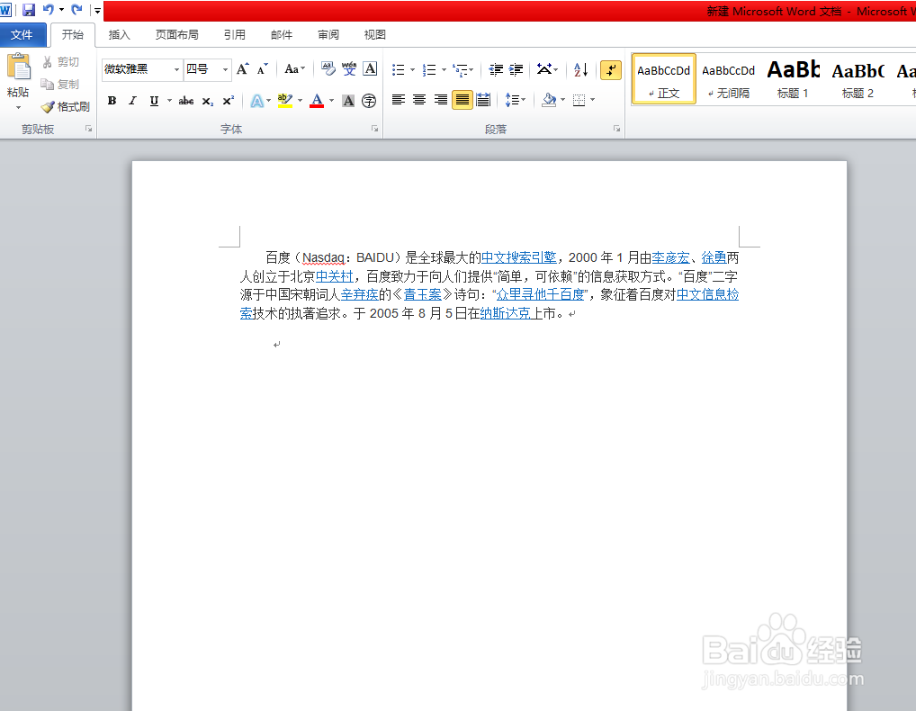916x711 pixels.
Task: Apply yellow text highlight color
Action: (285, 101)
